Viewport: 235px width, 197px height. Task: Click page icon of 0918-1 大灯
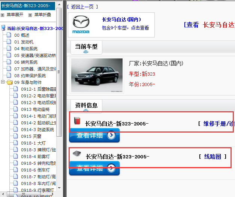(x=16, y=143)
